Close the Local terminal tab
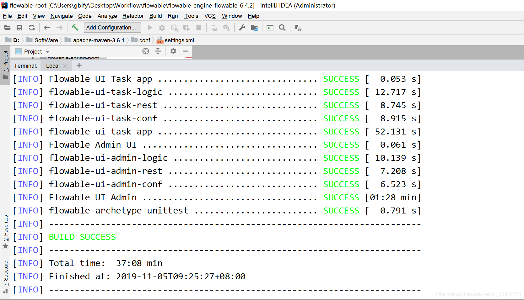The width and height of the screenshot is (524, 300). coord(65,66)
